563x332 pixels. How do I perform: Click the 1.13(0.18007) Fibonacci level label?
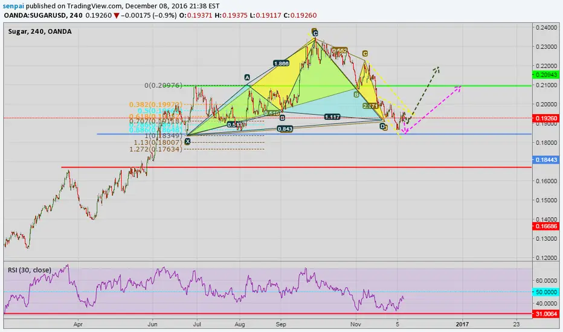158,142
